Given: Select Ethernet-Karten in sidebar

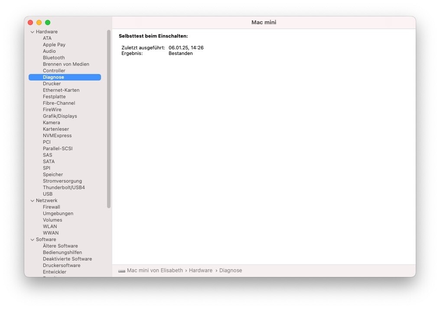Looking at the screenshot, I should [x=61, y=90].
